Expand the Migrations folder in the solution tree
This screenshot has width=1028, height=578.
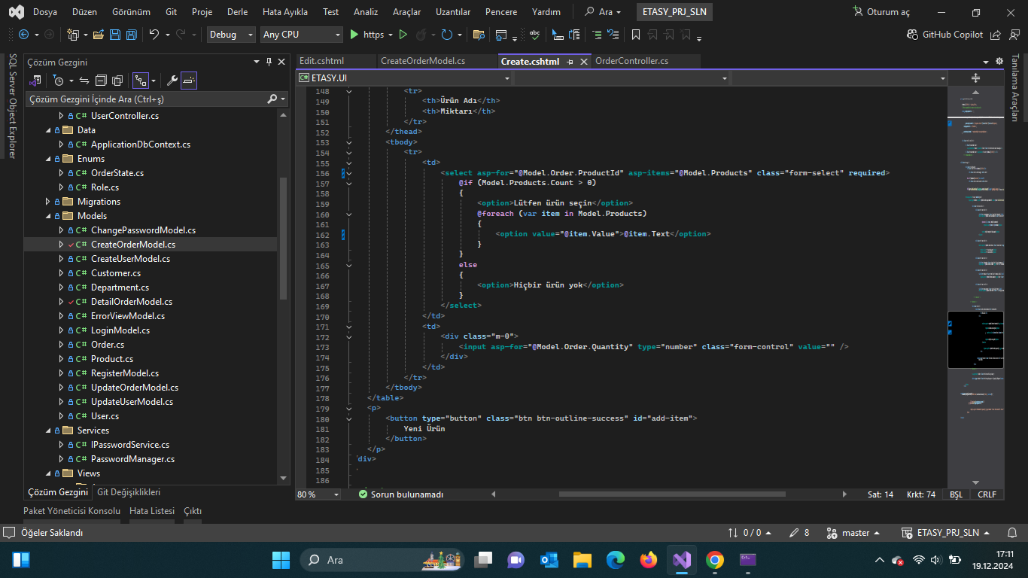48,202
